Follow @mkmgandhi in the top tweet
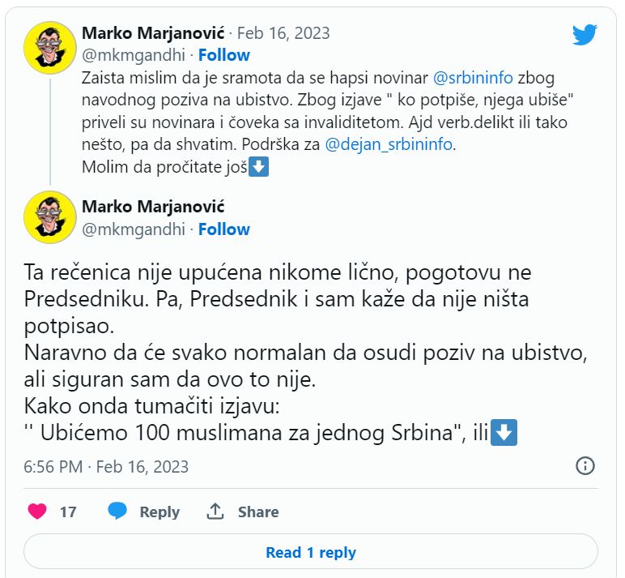 (x=224, y=55)
